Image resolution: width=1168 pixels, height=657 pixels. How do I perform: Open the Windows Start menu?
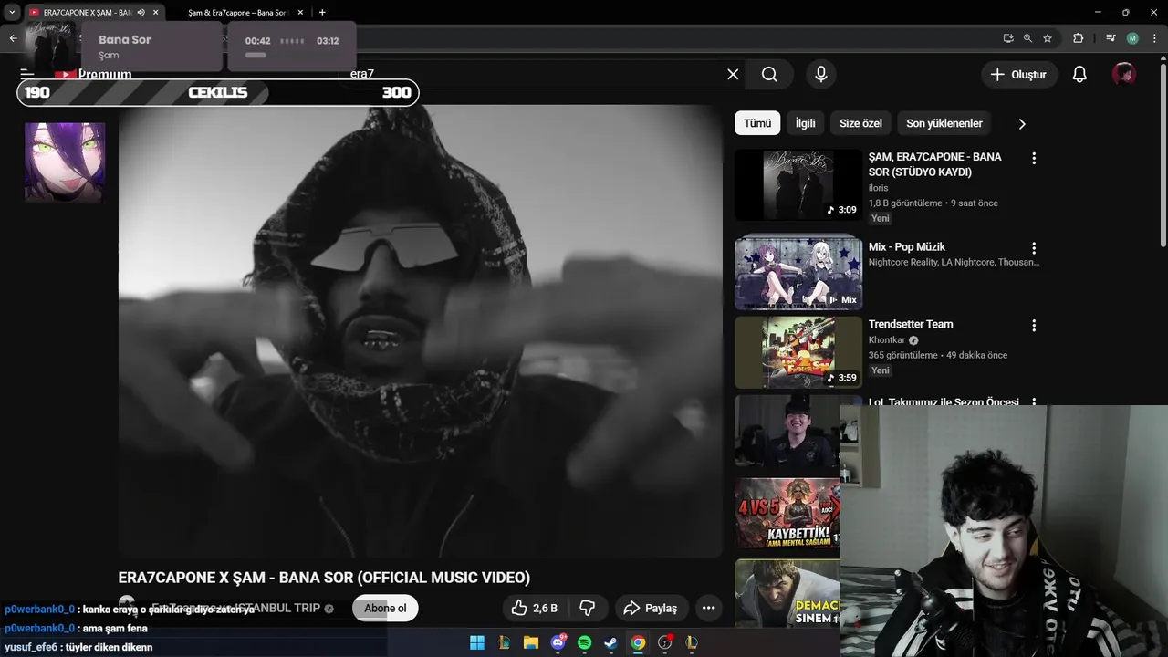[477, 642]
